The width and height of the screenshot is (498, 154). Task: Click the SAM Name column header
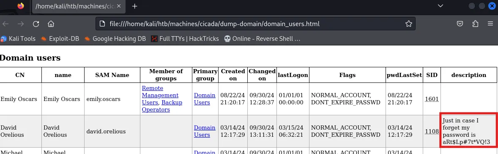coord(112,75)
